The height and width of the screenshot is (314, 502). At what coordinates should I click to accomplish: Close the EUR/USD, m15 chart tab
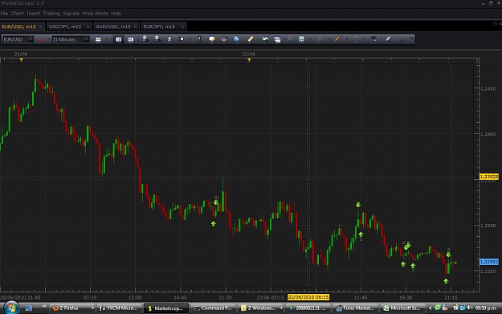click(x=41, y=27)
